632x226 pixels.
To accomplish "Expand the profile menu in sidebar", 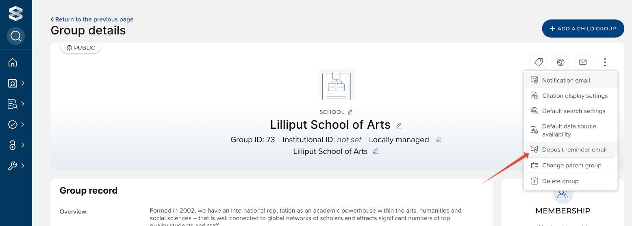I will (16, 83).
